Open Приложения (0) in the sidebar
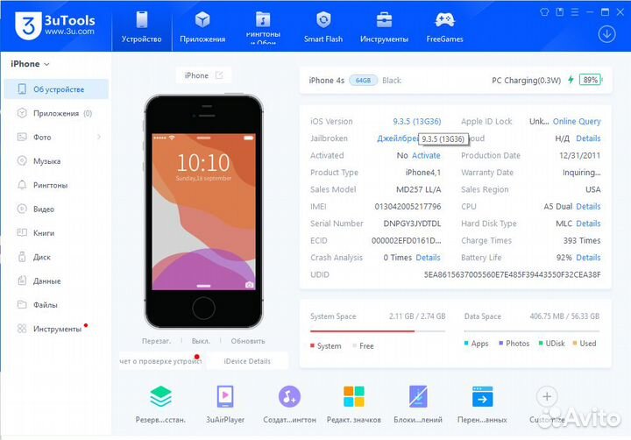This screenshot has height=440, width=631. point(56,113)
